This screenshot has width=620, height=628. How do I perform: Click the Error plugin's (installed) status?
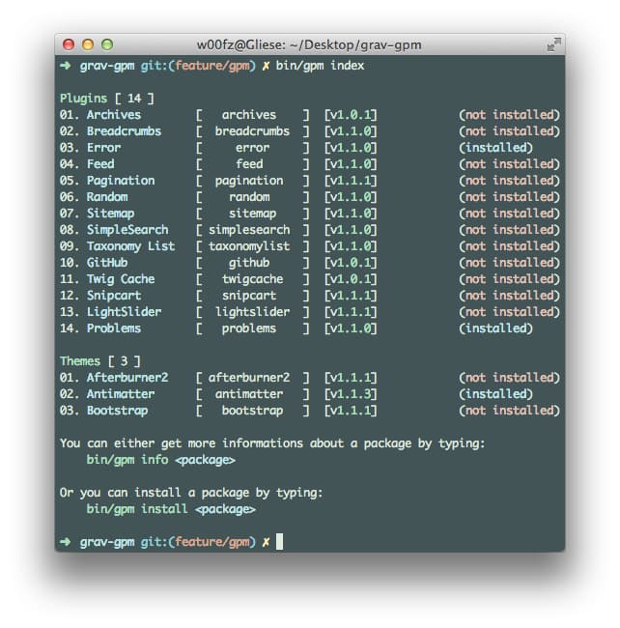pyautogui.click(x=495, y=148)
